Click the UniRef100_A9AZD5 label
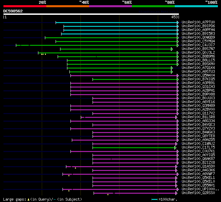This screenshot has width=221, height=202. [x=198, y=140]
